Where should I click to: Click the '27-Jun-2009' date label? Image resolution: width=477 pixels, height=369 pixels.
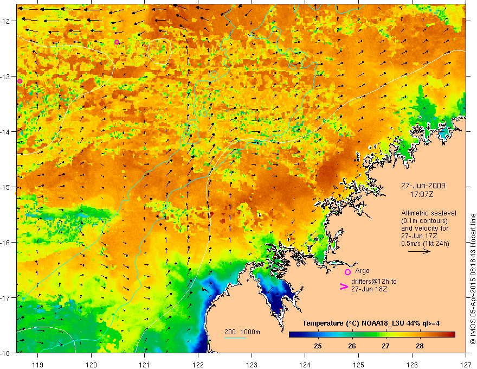point(423,186)
